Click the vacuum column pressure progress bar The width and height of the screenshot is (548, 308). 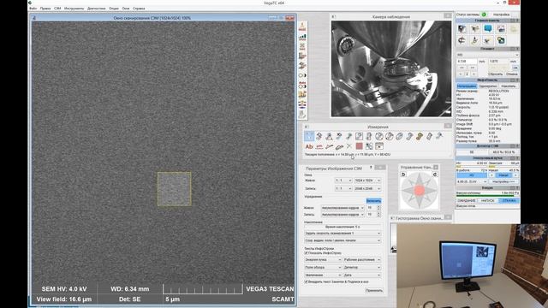pyautogui.click(x=487, y=196)
